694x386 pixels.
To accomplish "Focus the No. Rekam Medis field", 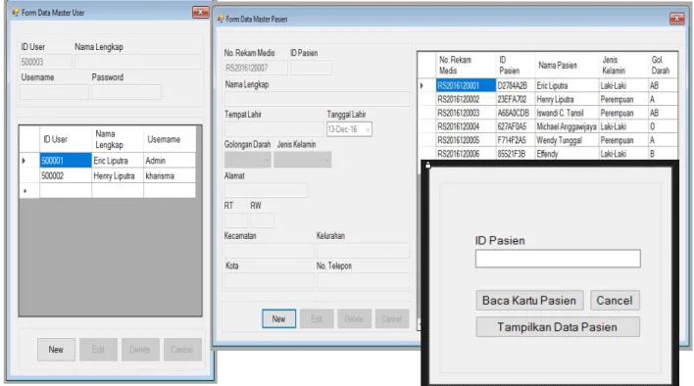I will [256, 69].
